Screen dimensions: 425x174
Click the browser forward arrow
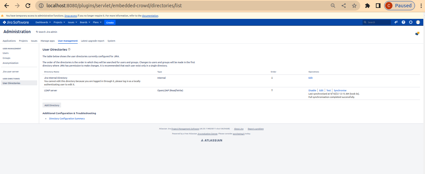coord(17,6)
